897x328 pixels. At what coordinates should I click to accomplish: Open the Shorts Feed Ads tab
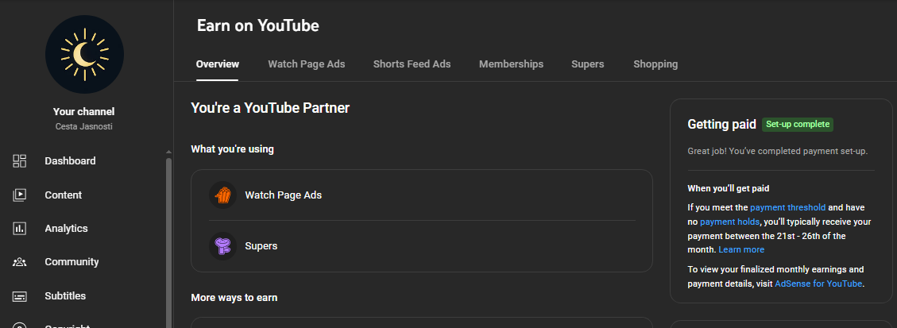(x=412, y=64)
